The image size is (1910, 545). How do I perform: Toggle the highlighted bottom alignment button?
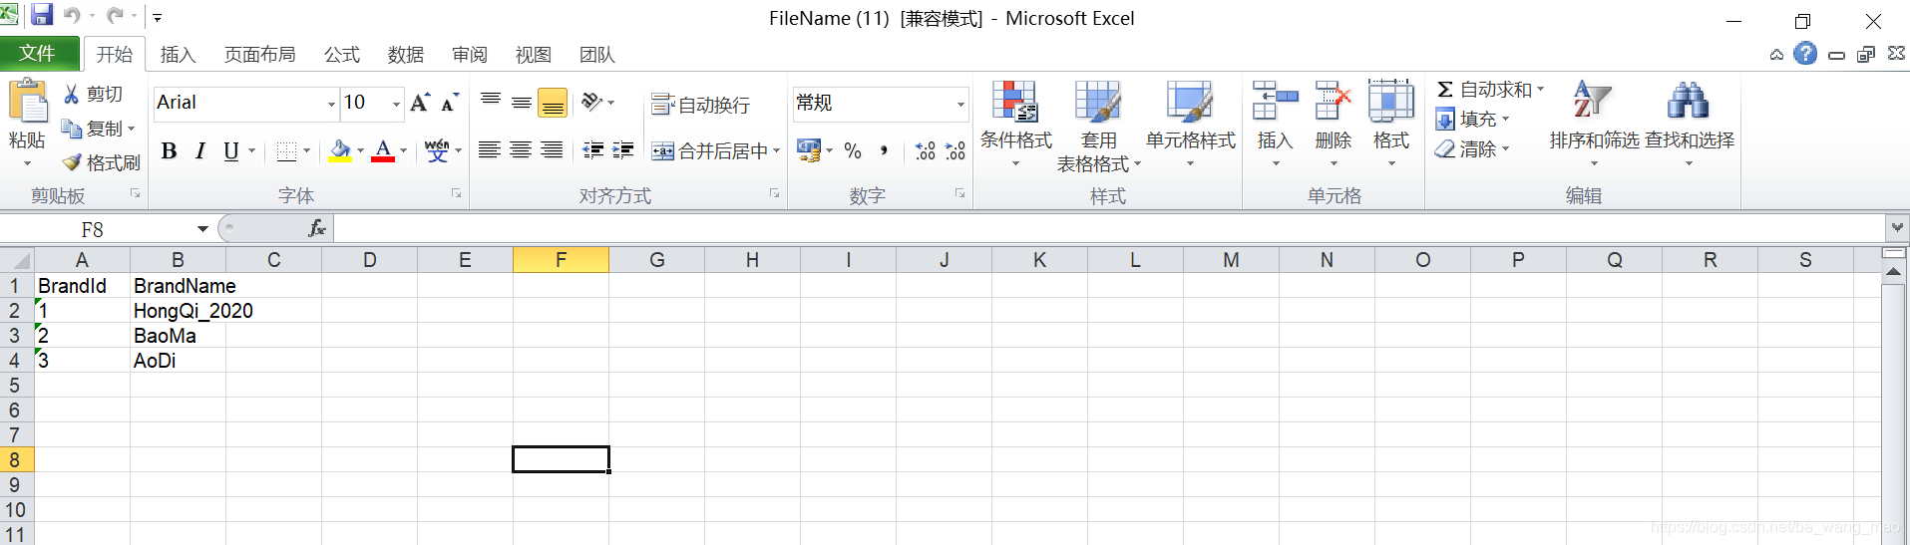553,103
